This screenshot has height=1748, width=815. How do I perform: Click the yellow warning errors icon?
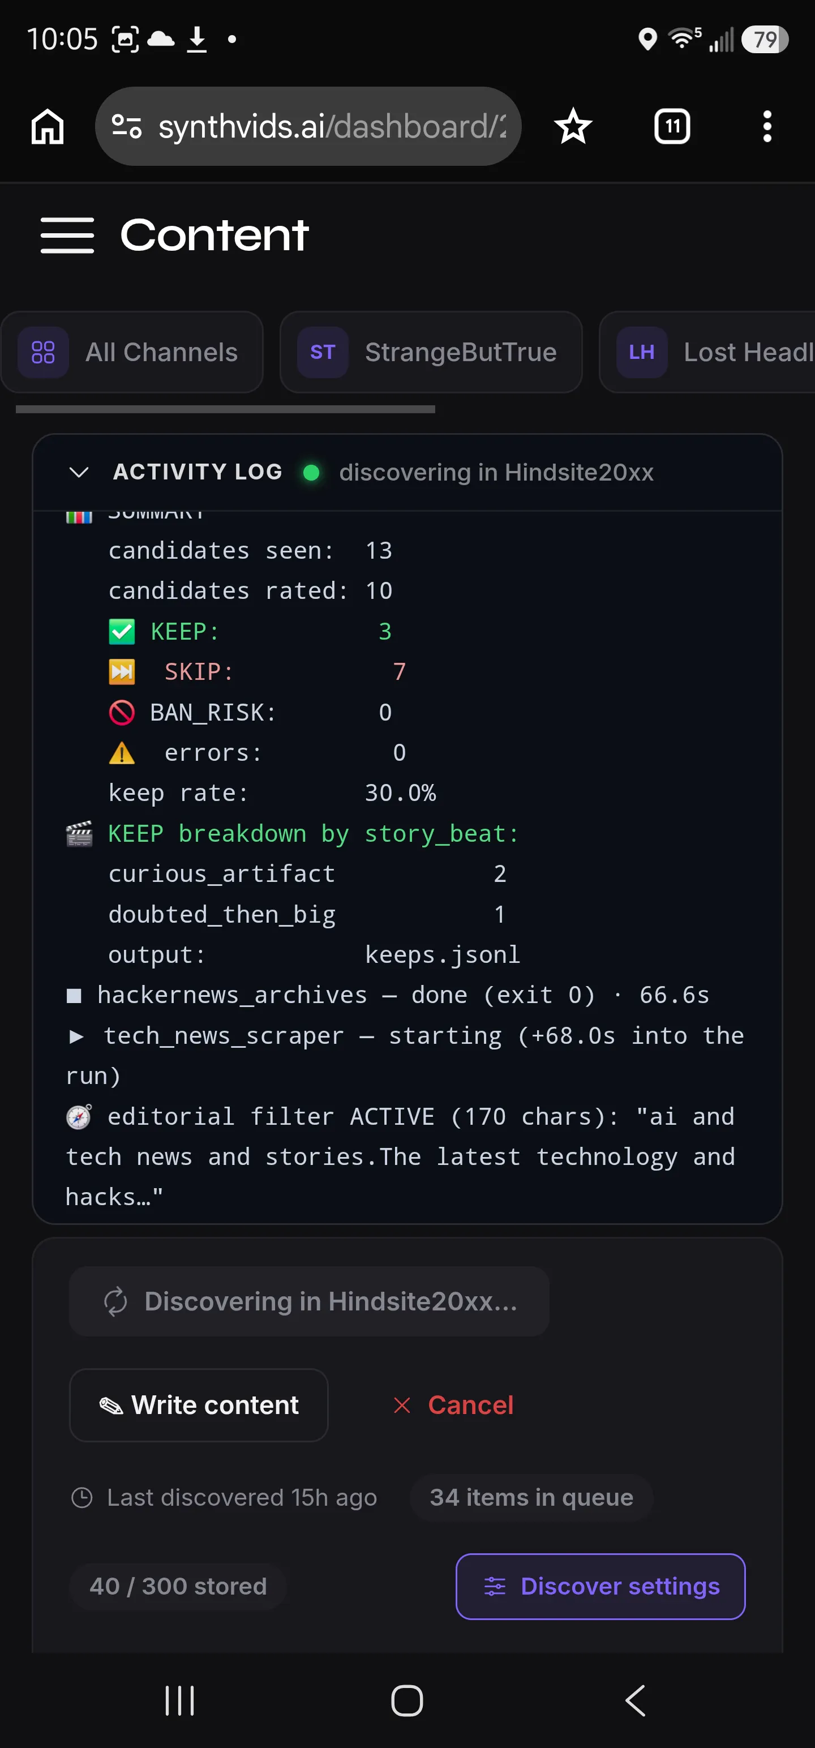click(x=122, y=752)
